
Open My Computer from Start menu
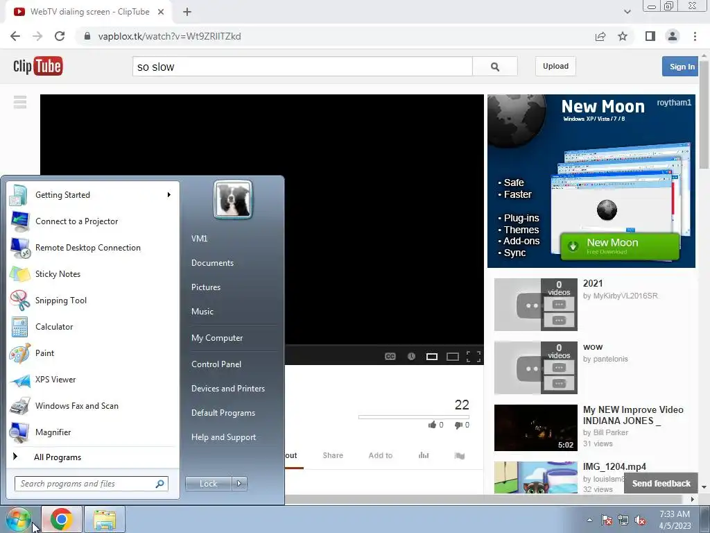(217, 338)
